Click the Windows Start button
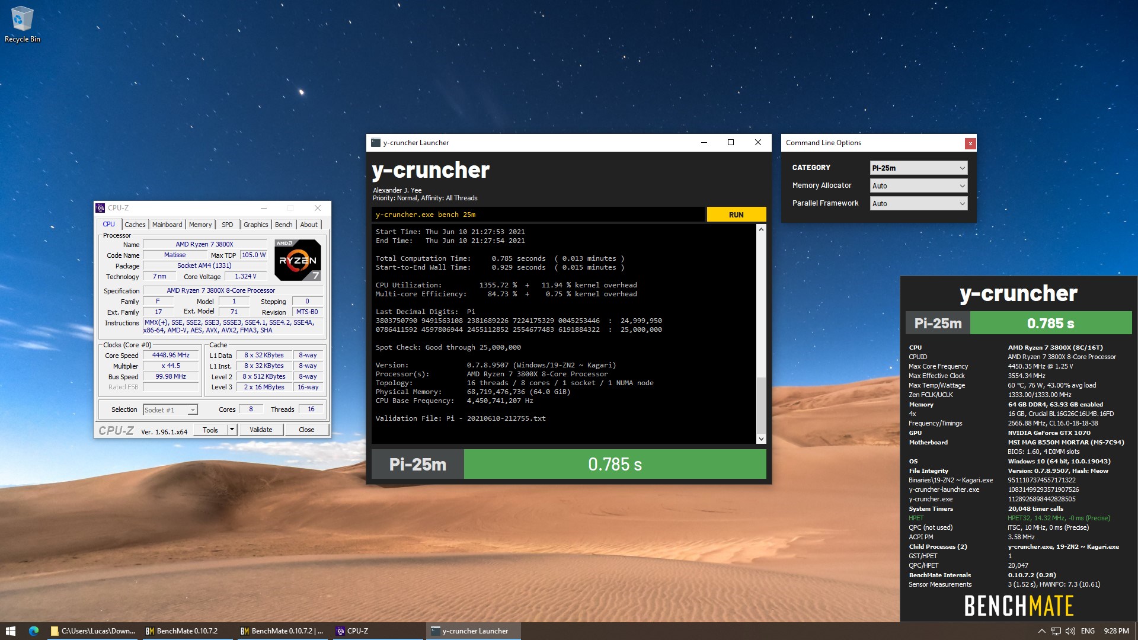Image resolution: width=1138 pixels, height=640 pixels. (x=10, y=631)
